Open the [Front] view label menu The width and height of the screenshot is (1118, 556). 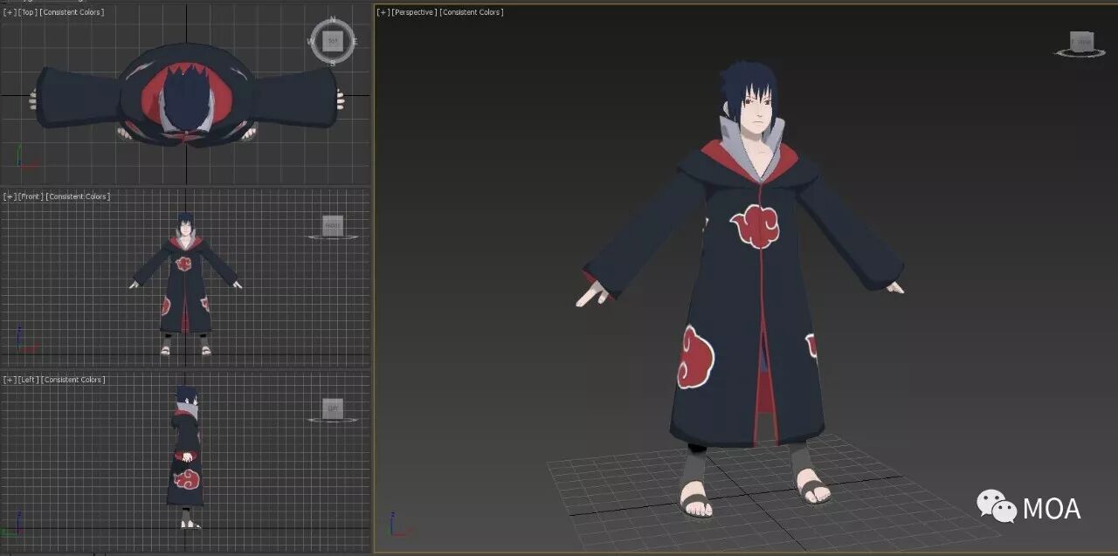31,196
